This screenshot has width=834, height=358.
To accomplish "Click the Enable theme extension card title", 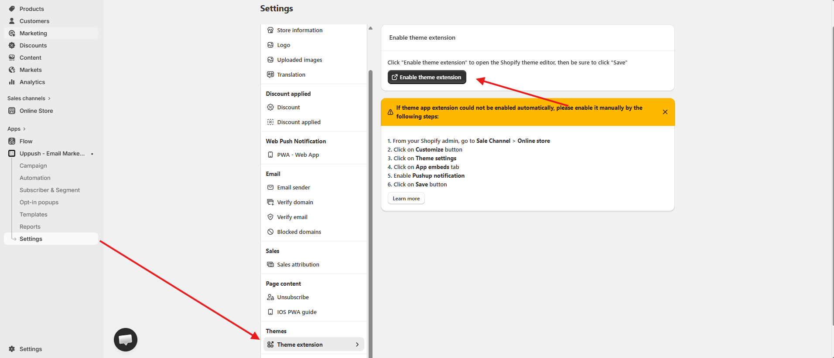I will [422, 37].
